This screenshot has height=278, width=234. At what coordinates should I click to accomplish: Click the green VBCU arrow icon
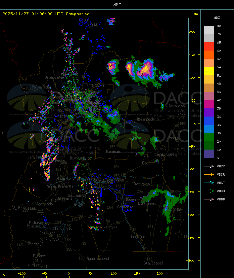209,191
